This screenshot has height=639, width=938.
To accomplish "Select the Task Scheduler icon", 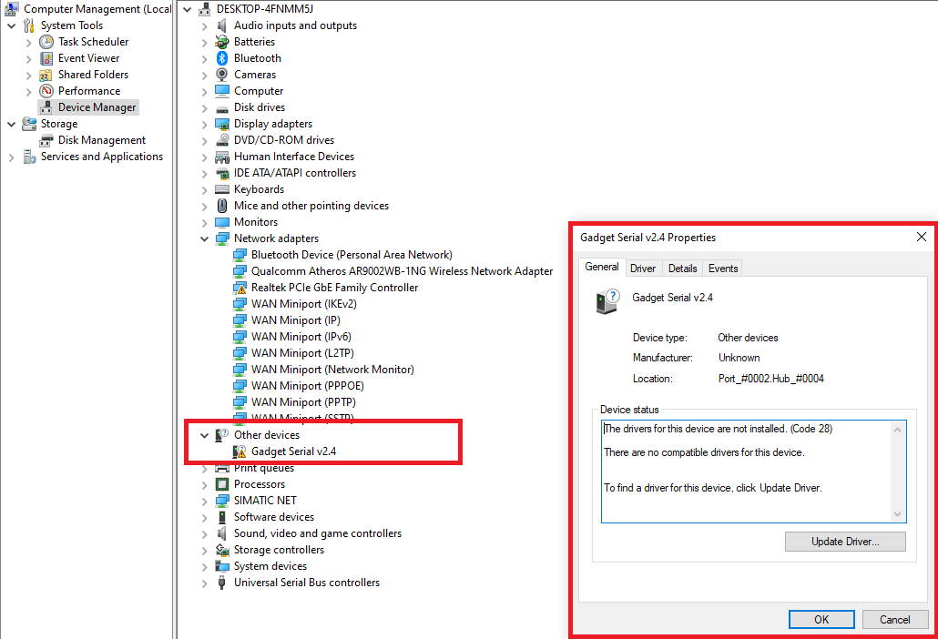I will point(45,41).
